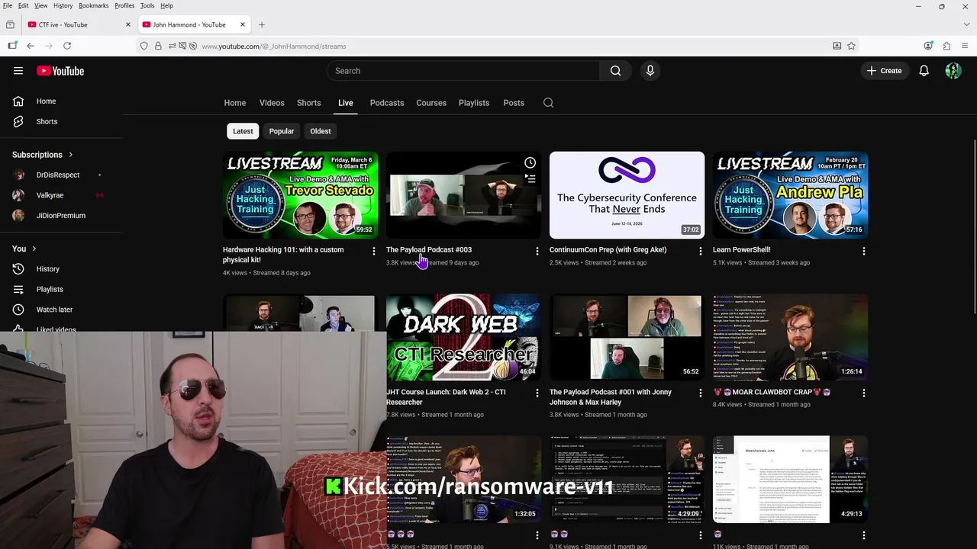
Task: Open more options for Payload Podcast #003
Action: (x=537, y=251)
